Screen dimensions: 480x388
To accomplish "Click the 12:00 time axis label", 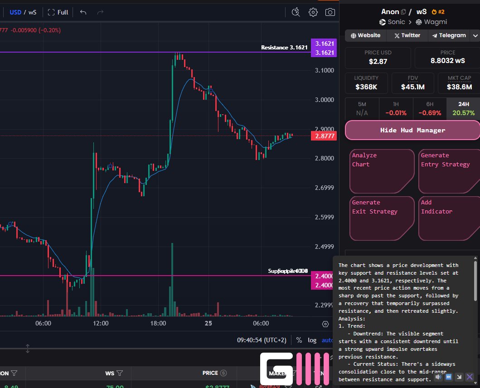I will (101, 323).
